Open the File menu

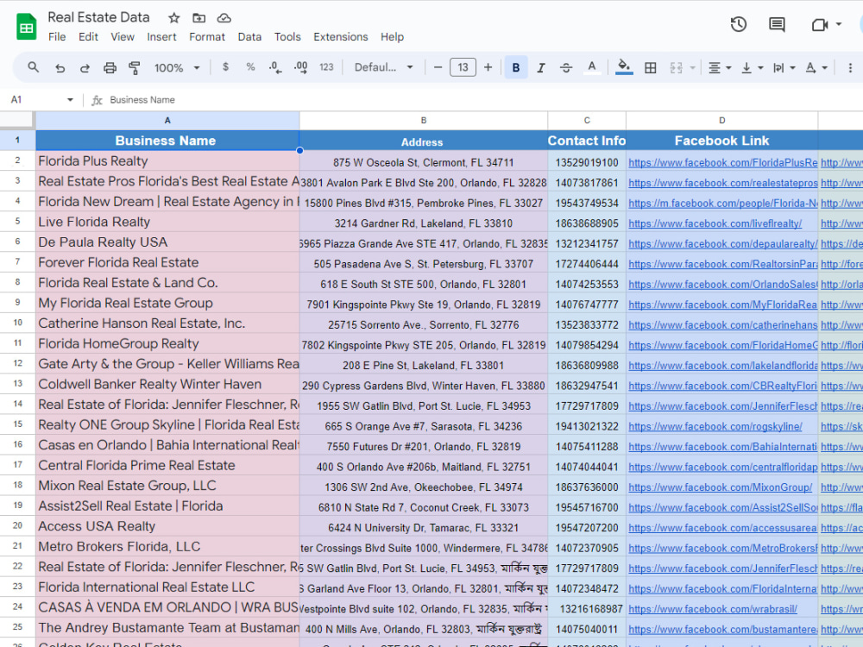click(57, 37)
